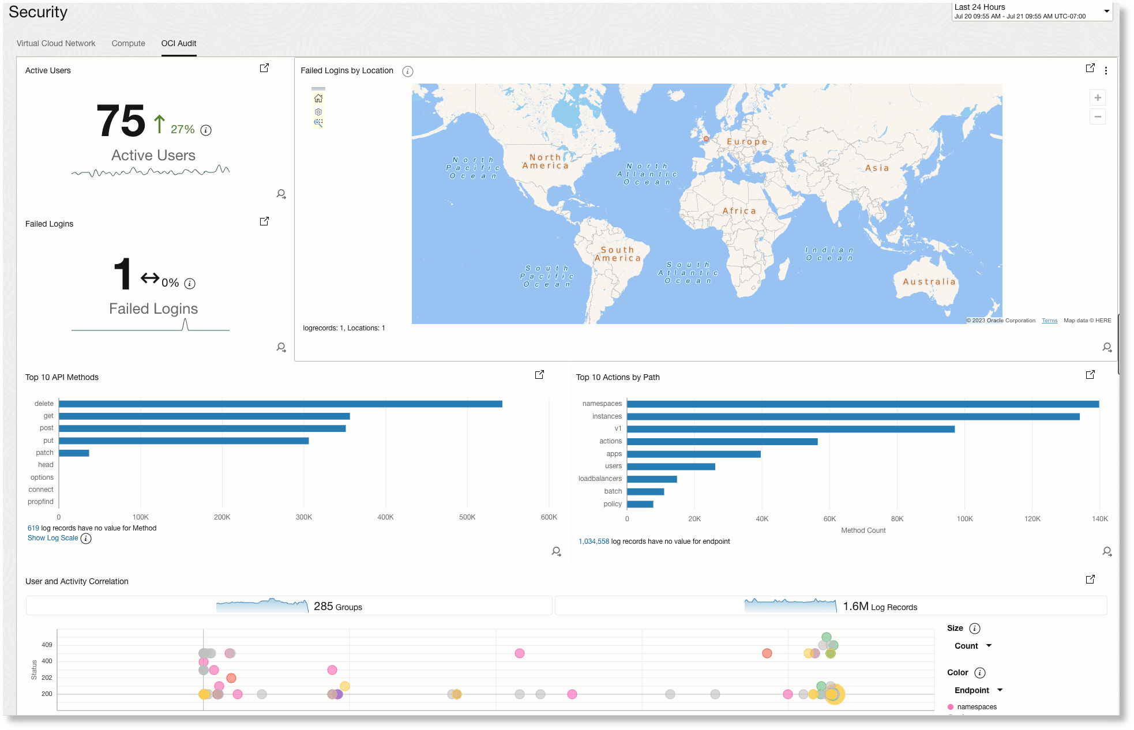Click the drilldown magnifier under Failed Logins
The width and height of the screenshot is (1134, 730).
[x=281, y=347]
